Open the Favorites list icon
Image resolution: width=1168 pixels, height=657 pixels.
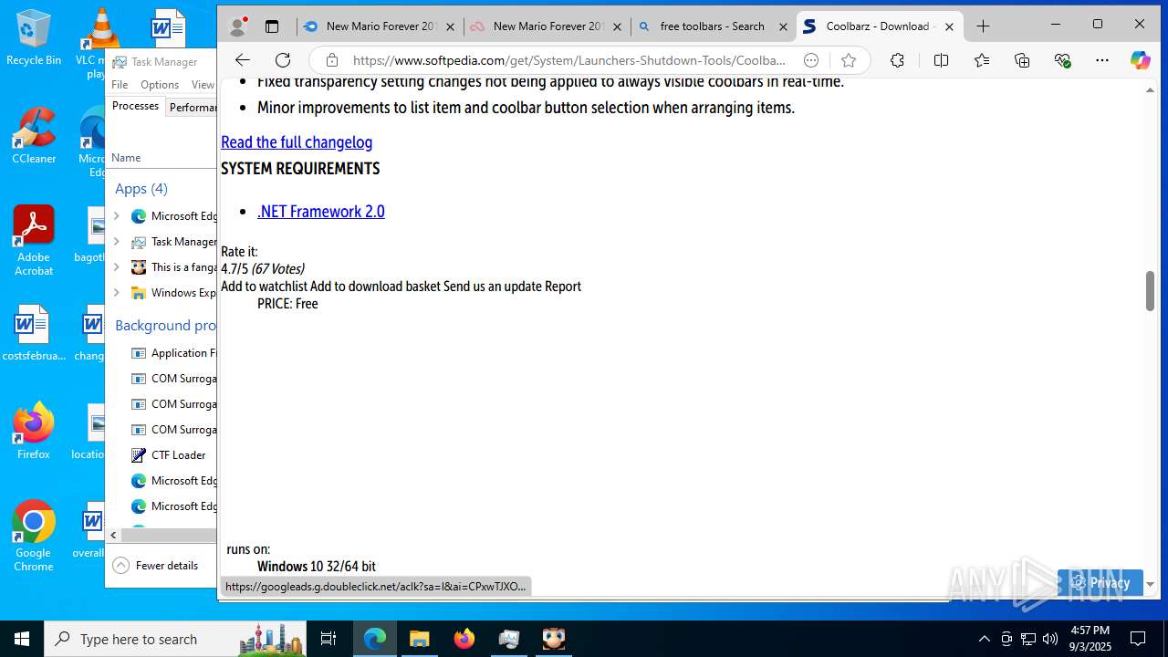click(x=982, y=60)
